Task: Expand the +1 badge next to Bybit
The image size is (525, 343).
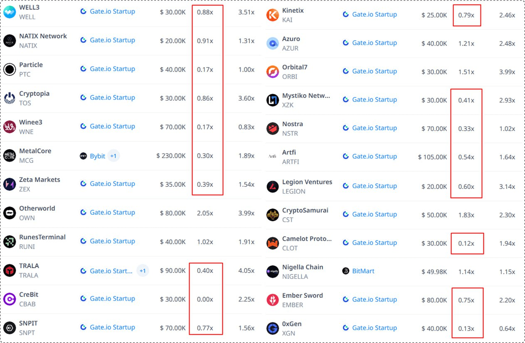Action: (113, 156)
